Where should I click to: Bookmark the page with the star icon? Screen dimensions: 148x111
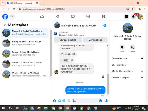click(x=132, y=9)
